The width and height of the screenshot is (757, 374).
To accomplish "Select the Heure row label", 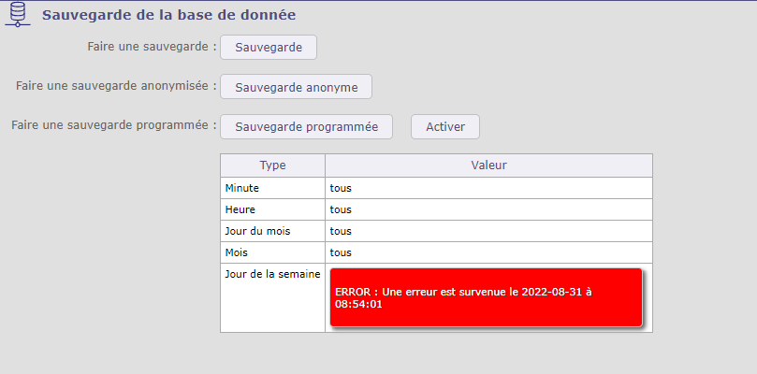I will coord(240,209).
